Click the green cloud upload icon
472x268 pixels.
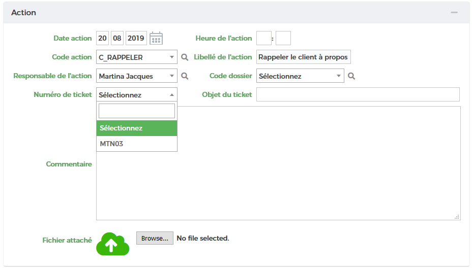pos(112,244)
